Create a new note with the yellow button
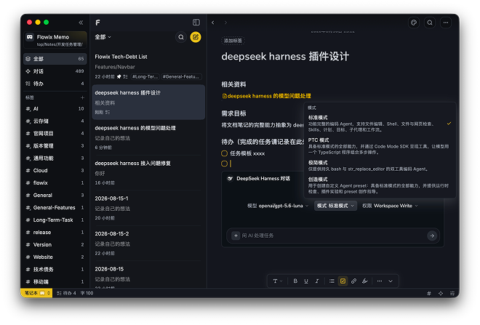 coord(196,37)
